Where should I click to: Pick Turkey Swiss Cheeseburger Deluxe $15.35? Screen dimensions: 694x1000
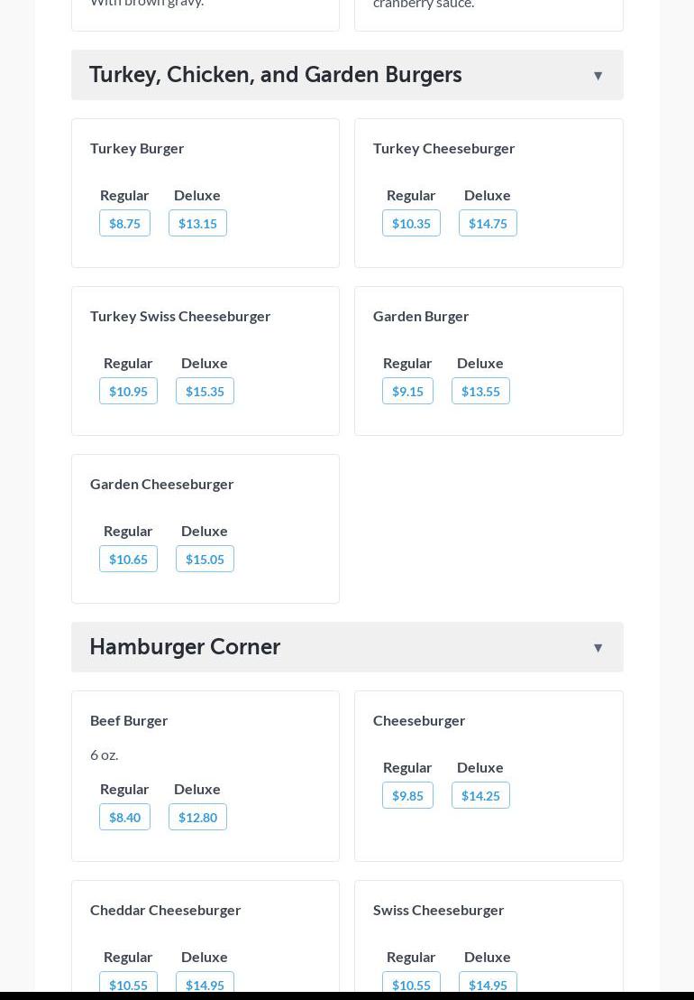click(x=205, y=391)
